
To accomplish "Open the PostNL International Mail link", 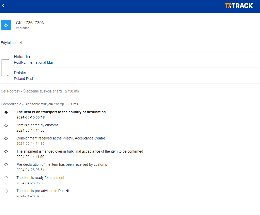I will click(x=34, y=62).
